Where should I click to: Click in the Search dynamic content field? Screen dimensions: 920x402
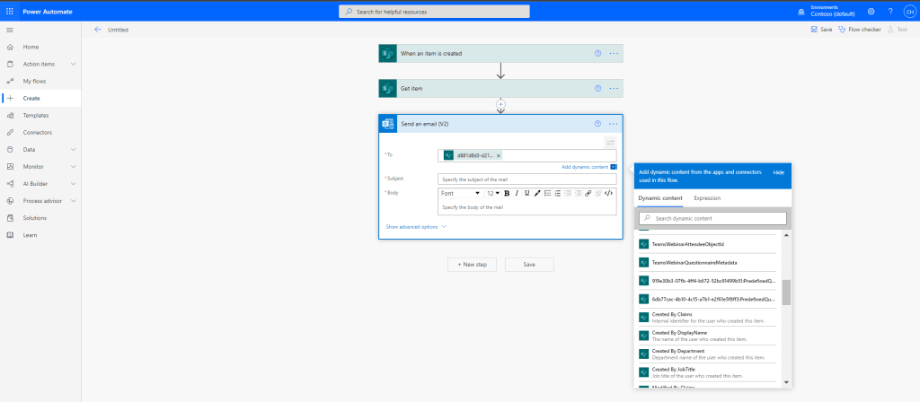(712, 219)
